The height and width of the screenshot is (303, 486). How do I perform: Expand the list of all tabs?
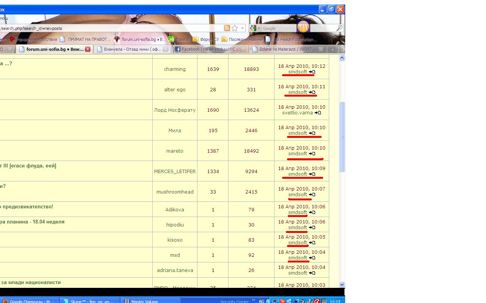(342, 49)
